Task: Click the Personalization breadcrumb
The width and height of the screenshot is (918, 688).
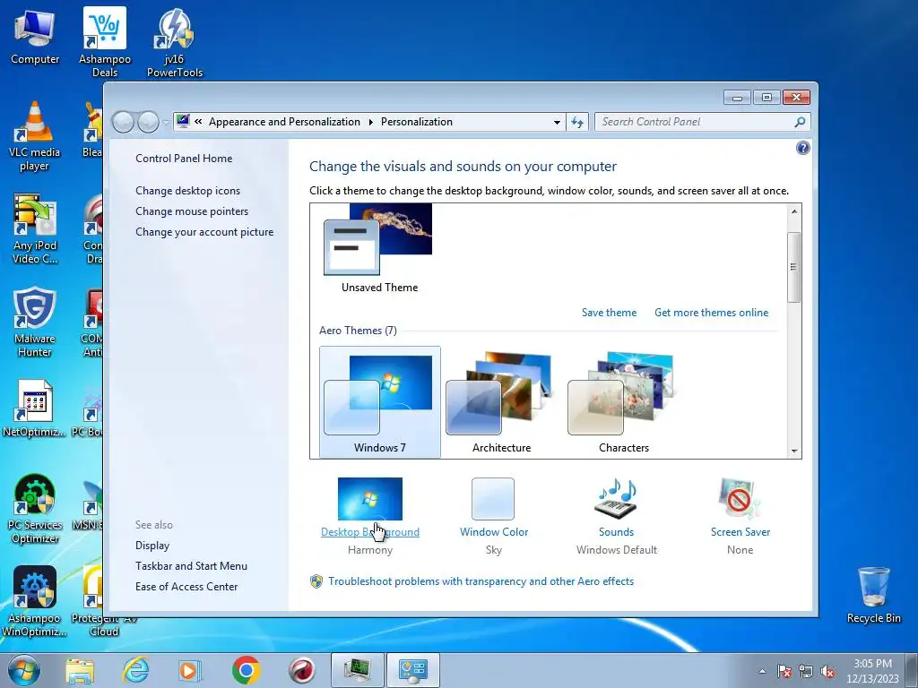Action: pyautogui.click(x=417, y=122)
